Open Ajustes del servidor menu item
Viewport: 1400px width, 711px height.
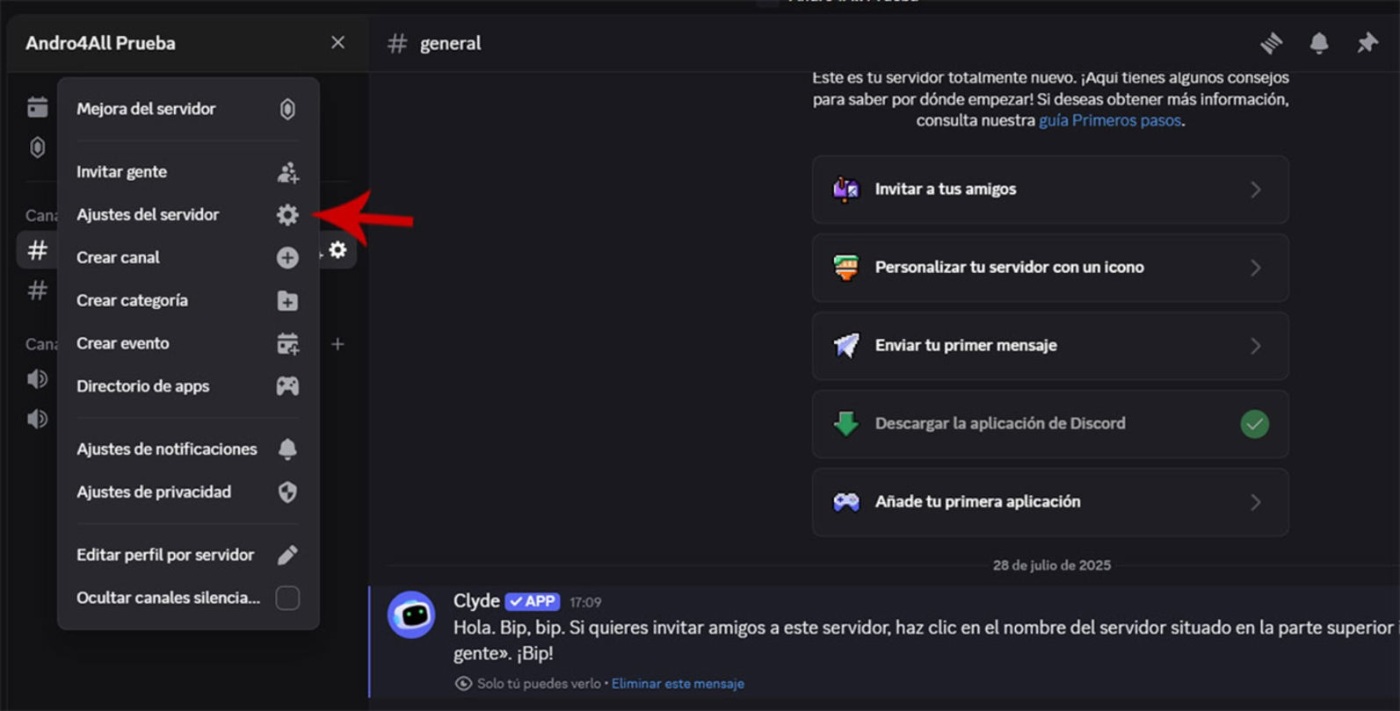pyautogui.click(x=188, y=215)
